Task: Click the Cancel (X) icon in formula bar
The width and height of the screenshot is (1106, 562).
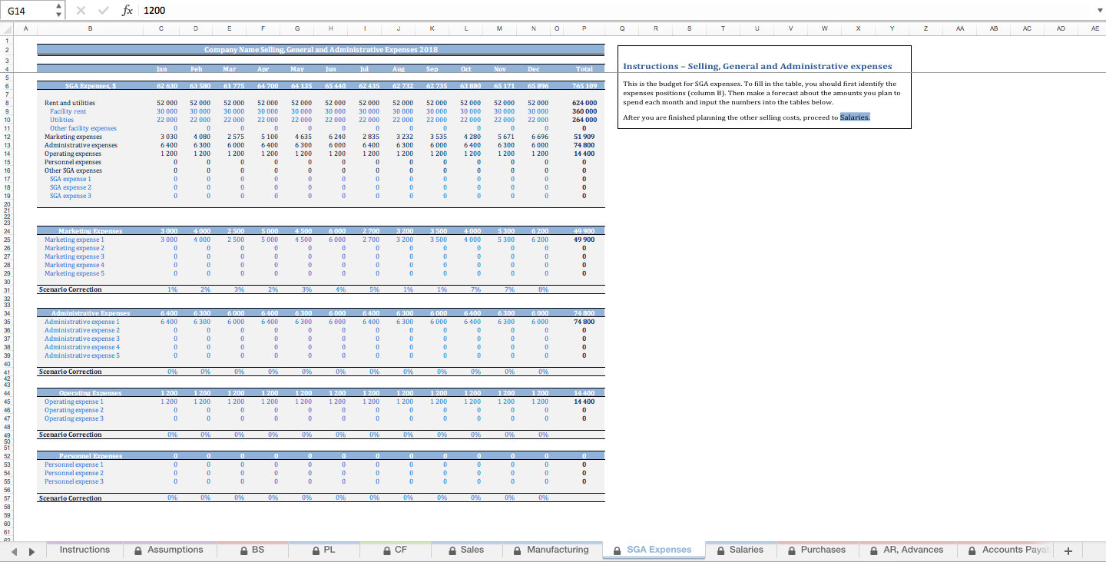Action: [x=80, y=12]
